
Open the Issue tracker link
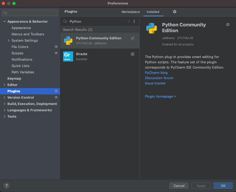pyautogui.click(x=155, y=83)
